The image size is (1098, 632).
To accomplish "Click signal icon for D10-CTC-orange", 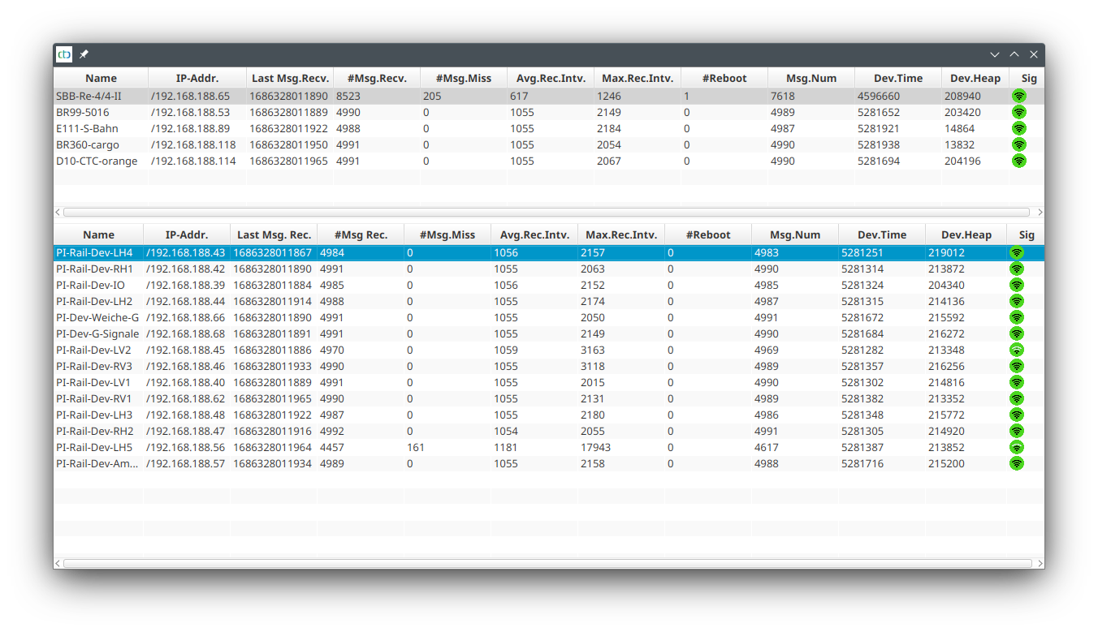I will point(1018,161).
